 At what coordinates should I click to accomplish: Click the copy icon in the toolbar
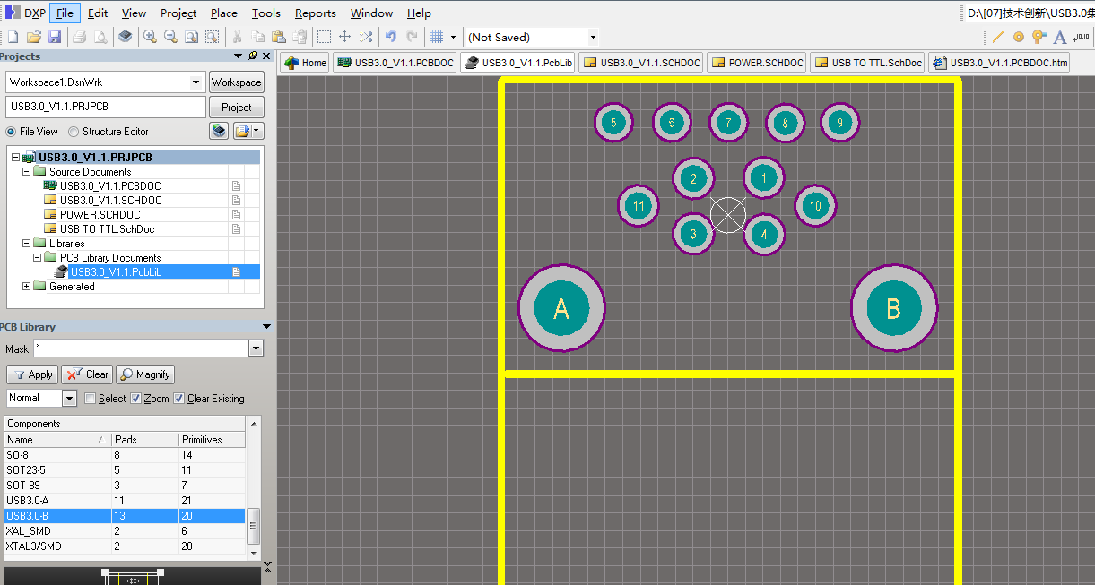pyautogui.click(x=258, y=37)
